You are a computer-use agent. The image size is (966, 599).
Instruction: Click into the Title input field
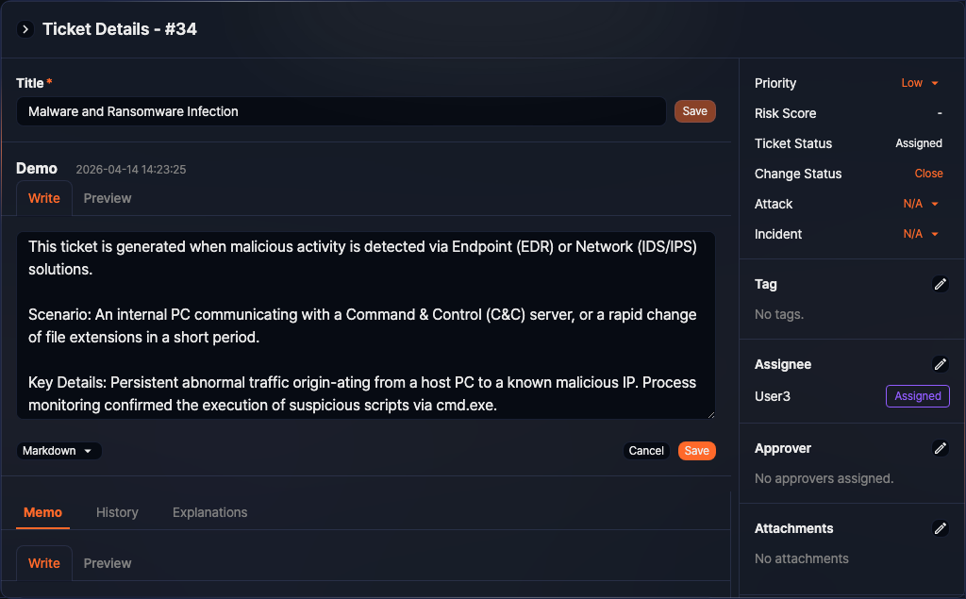[x=340, y=111]
